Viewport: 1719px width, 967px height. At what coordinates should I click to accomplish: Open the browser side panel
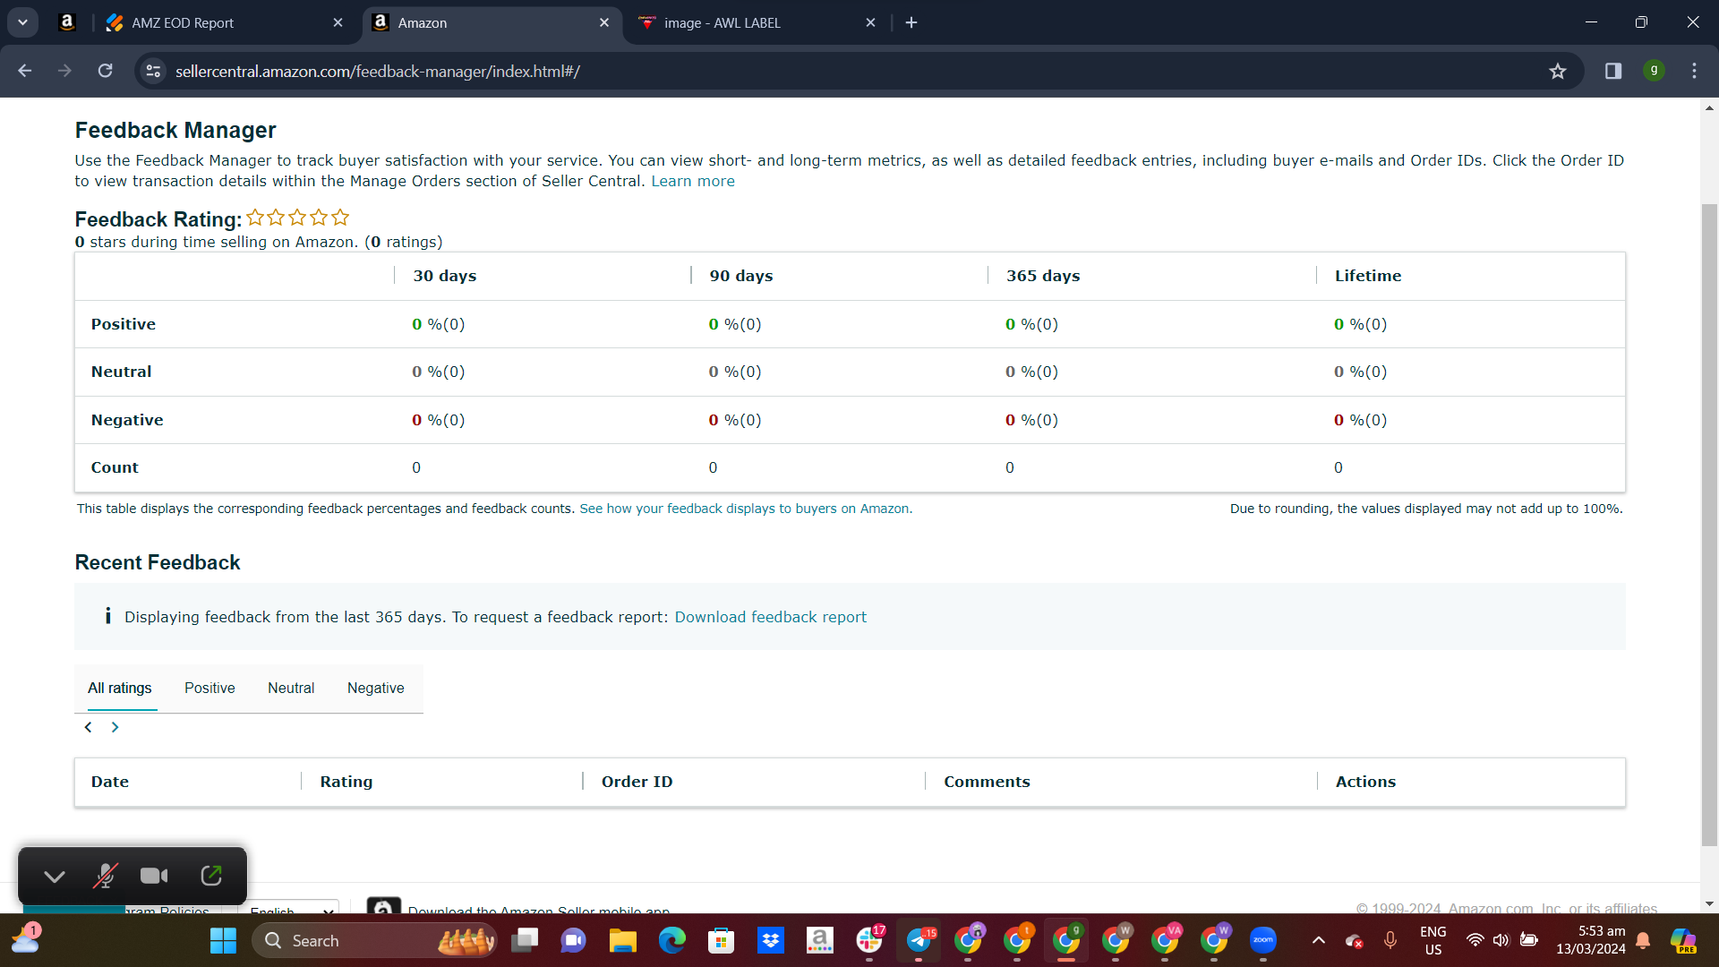[x=1613, y=71]
